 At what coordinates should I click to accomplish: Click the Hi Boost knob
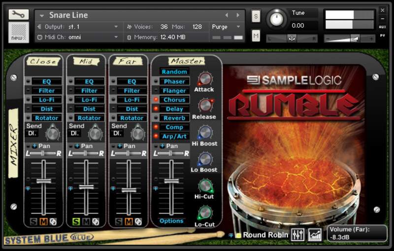point(205,132)
